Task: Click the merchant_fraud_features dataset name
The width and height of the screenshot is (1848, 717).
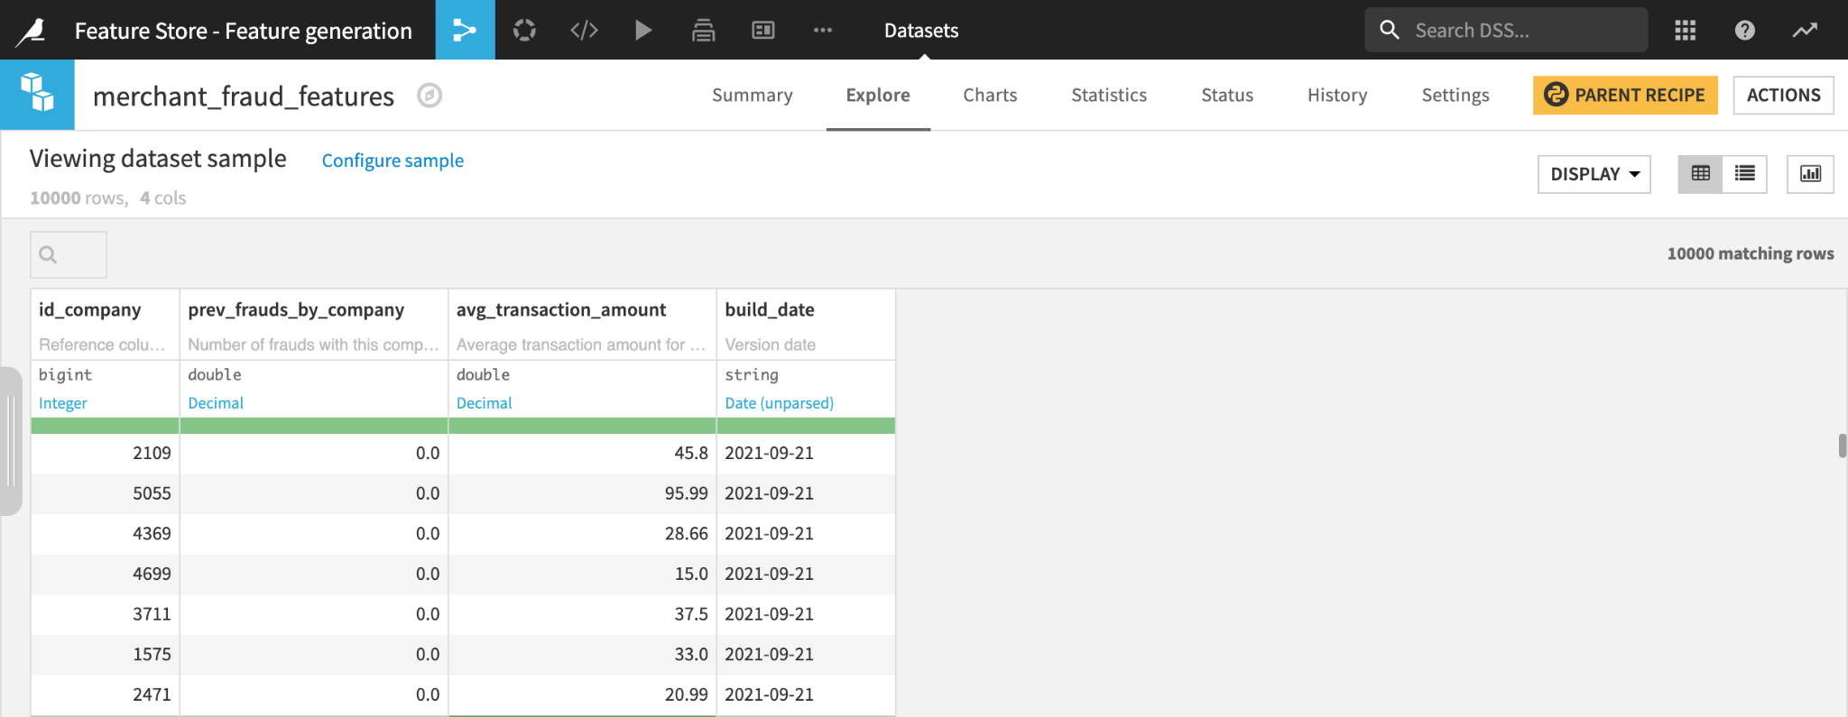Action: click(x=244, y=96)
